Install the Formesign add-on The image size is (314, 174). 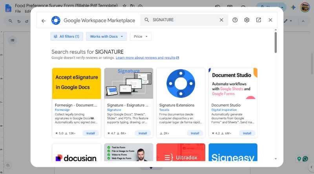point(91,133)
